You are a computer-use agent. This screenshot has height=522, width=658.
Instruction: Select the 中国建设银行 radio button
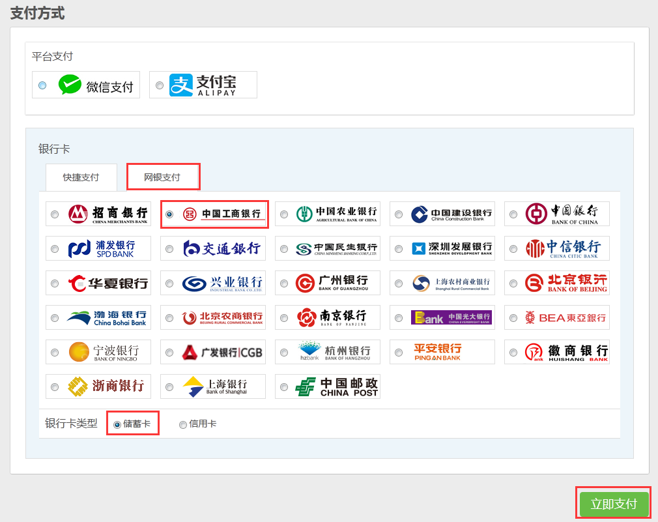(399, 214)
